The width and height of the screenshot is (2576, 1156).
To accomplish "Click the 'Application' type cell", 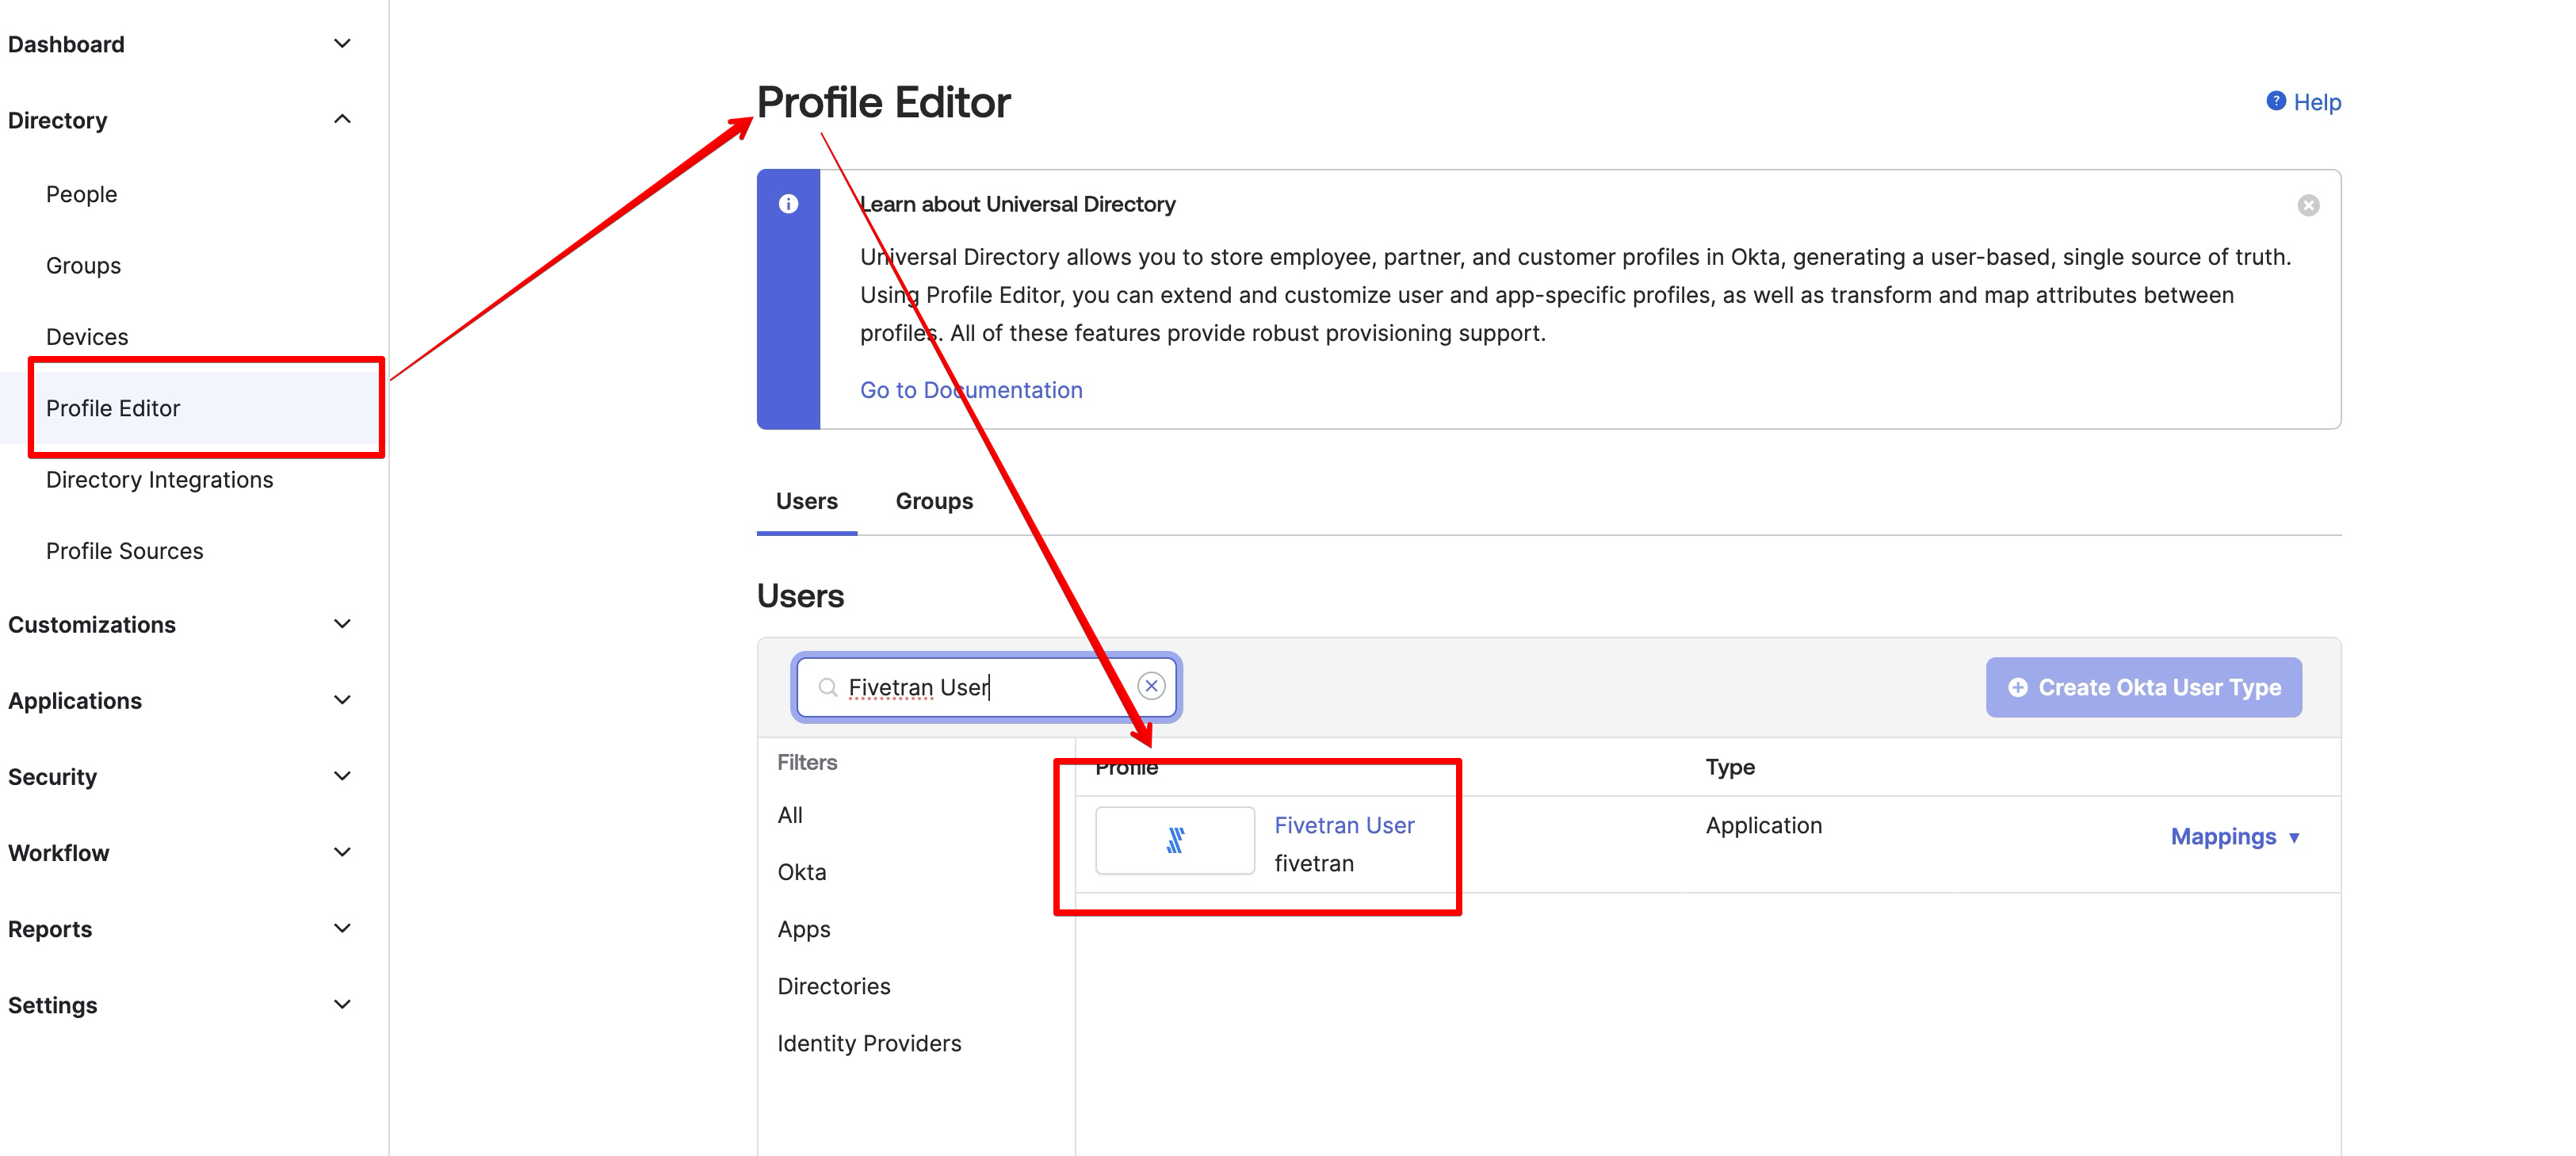I will click(x=1764, y=825).
